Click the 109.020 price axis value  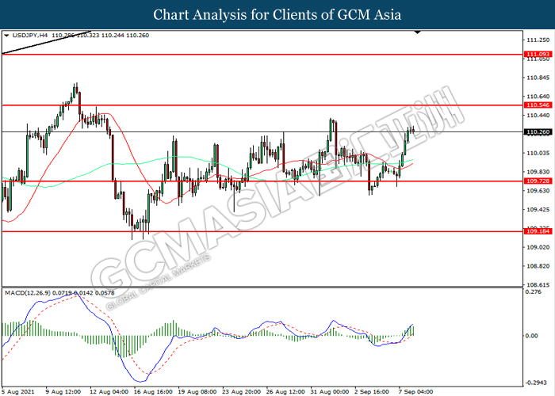point(538,247)
